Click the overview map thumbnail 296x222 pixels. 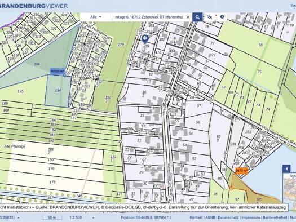pos(290,188)
